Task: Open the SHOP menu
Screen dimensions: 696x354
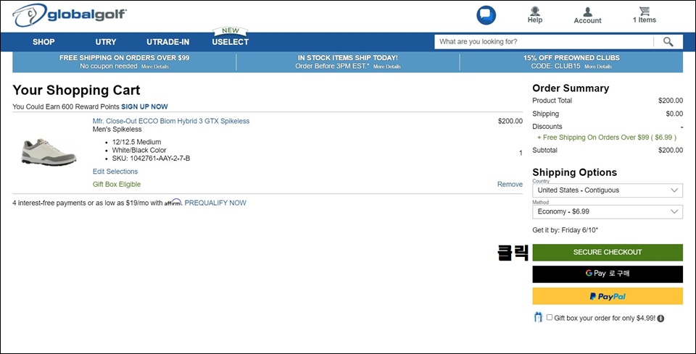Action: click(43, 42)
